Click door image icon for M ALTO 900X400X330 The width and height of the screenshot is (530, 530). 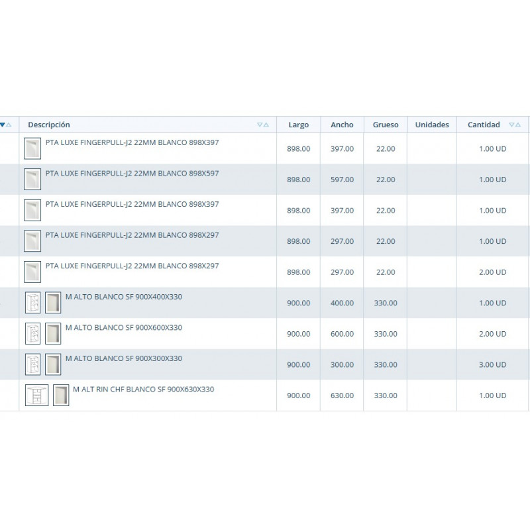point(53,303)
